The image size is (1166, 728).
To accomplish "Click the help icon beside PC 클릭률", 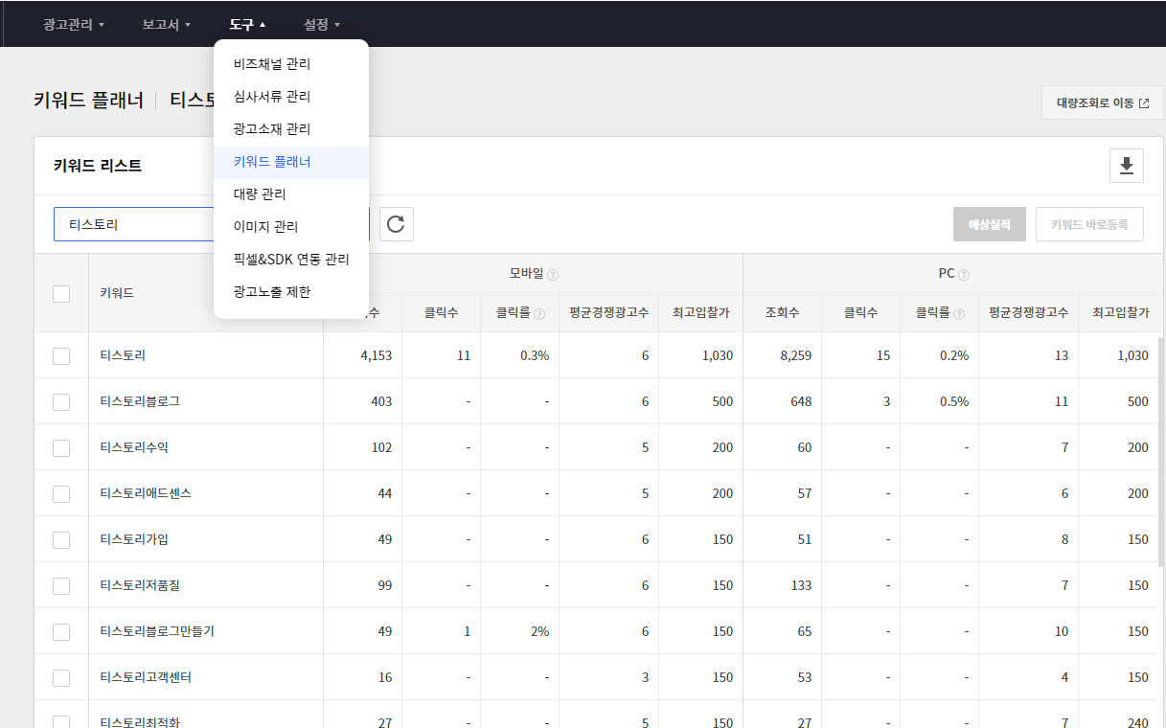I will pos(959,313).
